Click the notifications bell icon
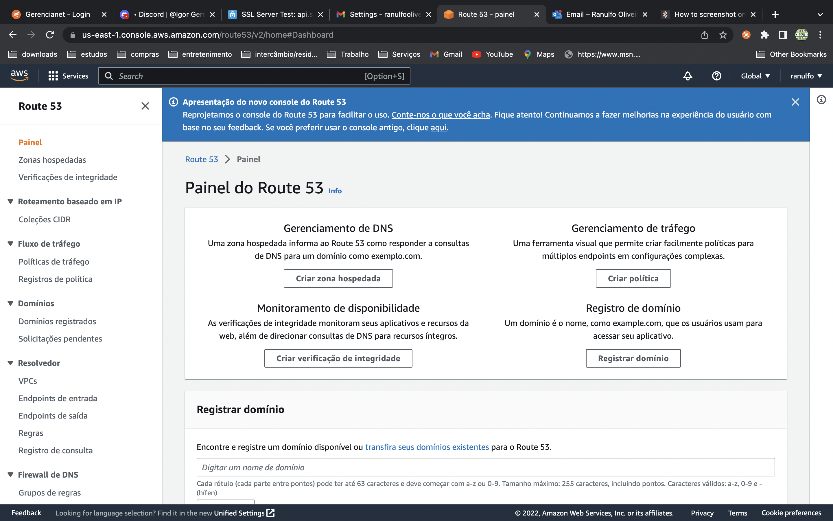 click(688, 76)
